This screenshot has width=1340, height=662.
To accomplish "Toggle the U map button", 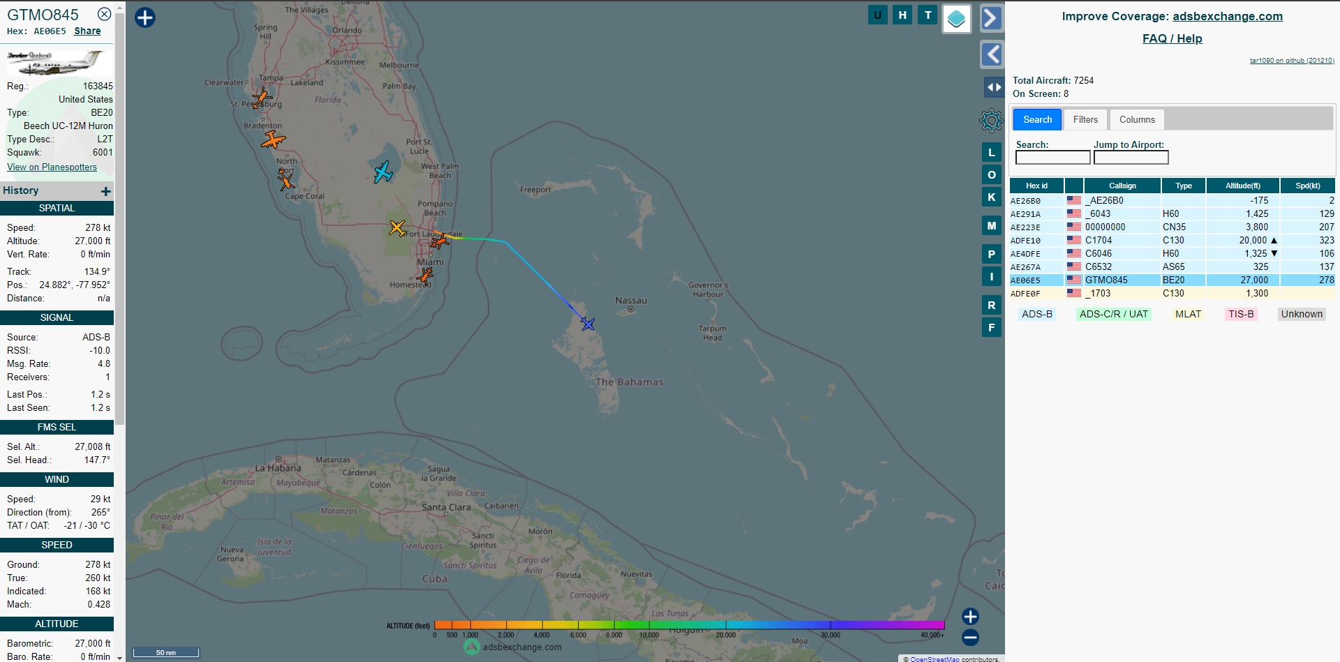I will (x=877, y=15).
